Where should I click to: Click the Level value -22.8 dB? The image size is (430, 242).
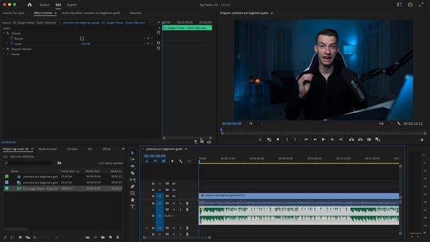pyautogui.click(x=85, y=44)
